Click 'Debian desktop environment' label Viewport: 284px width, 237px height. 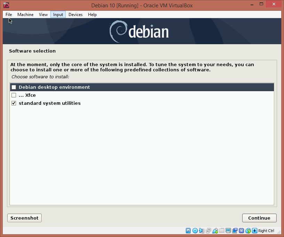(x=54, y=87)
